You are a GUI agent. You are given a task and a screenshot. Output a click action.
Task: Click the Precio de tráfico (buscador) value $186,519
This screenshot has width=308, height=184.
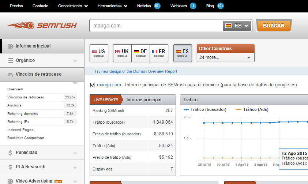[x=164, y=134]
